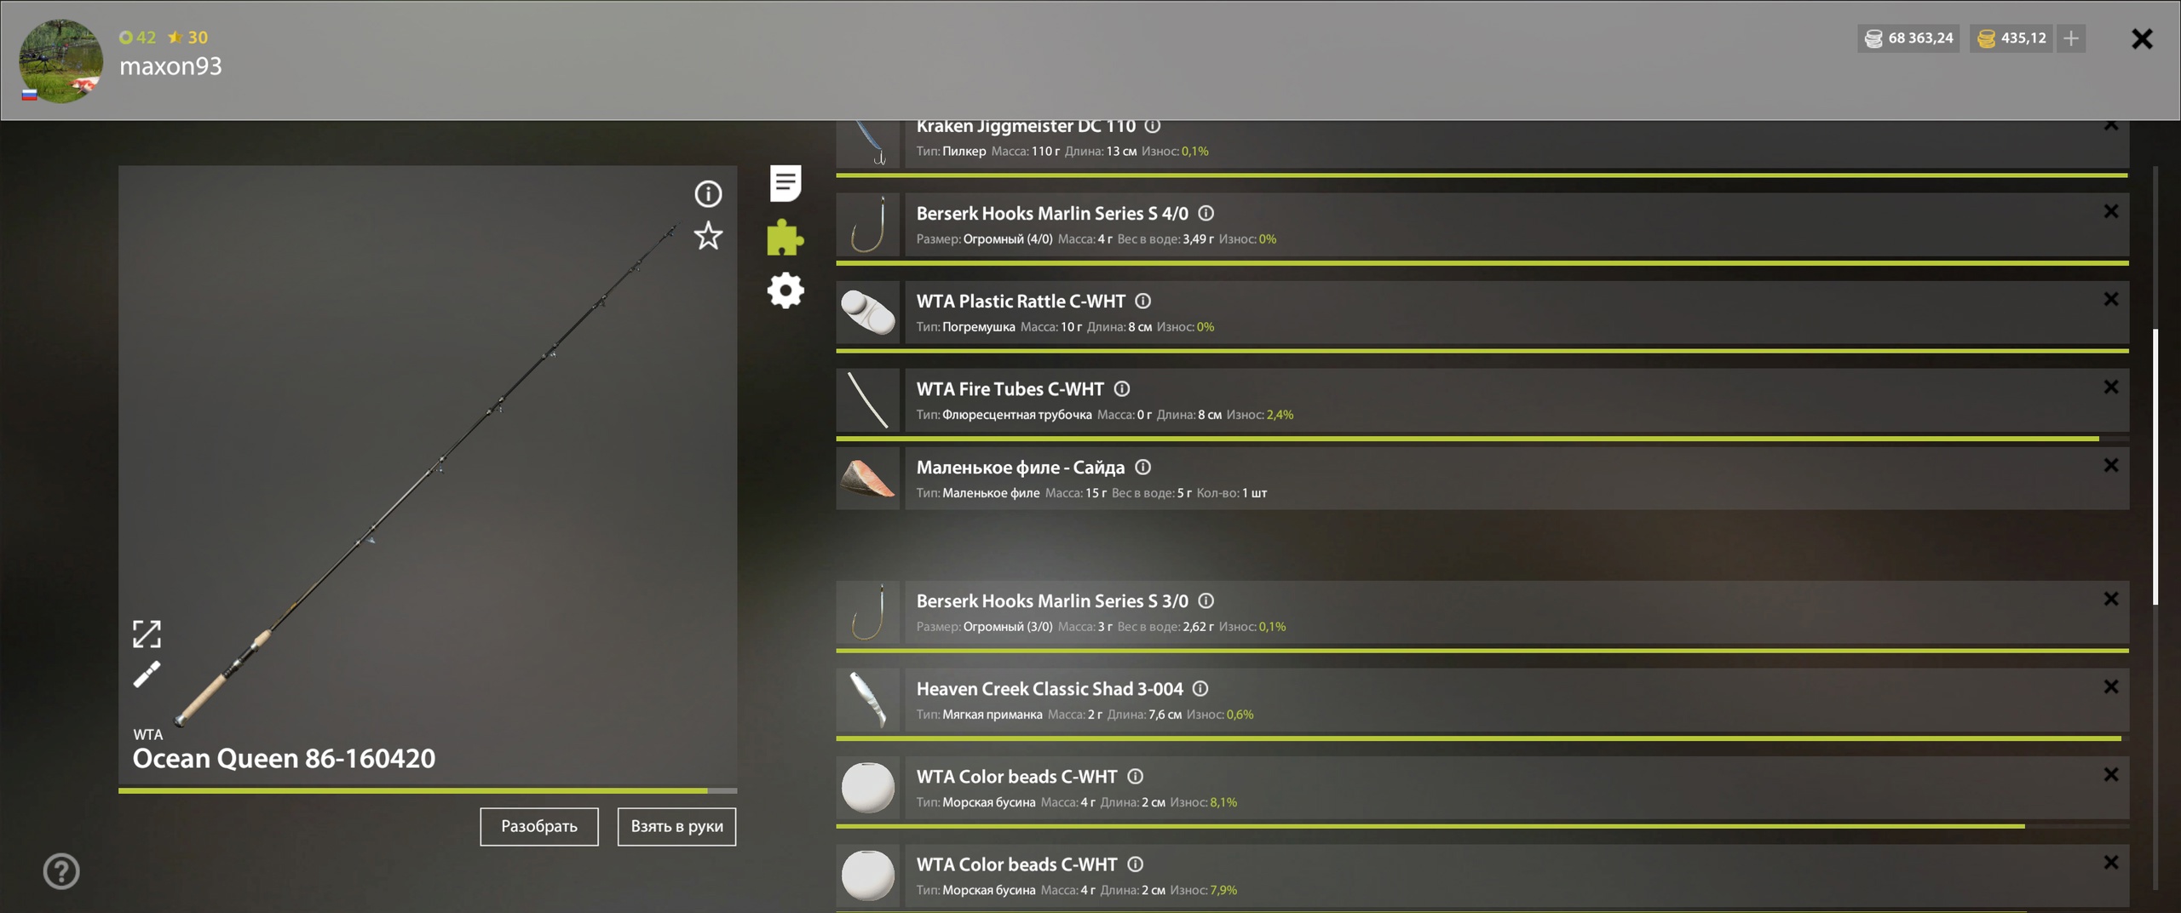Click the rename pencil icon
Viewport: 2181px width, 913px height.
(x=147, y=675)
